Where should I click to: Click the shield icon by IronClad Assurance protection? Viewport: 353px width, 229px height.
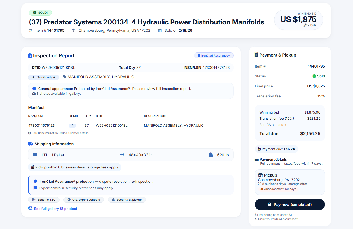[35, 181]
